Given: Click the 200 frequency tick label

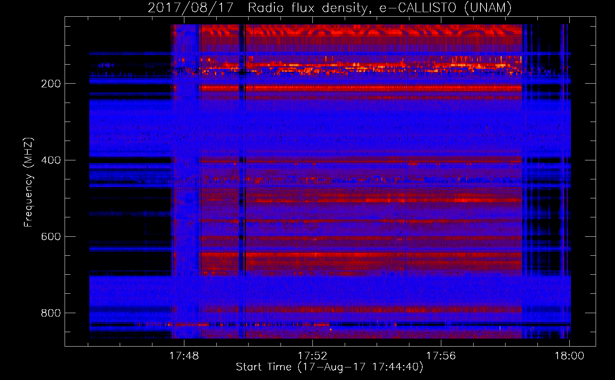Looking at the screenshot, I should [51, 84].
